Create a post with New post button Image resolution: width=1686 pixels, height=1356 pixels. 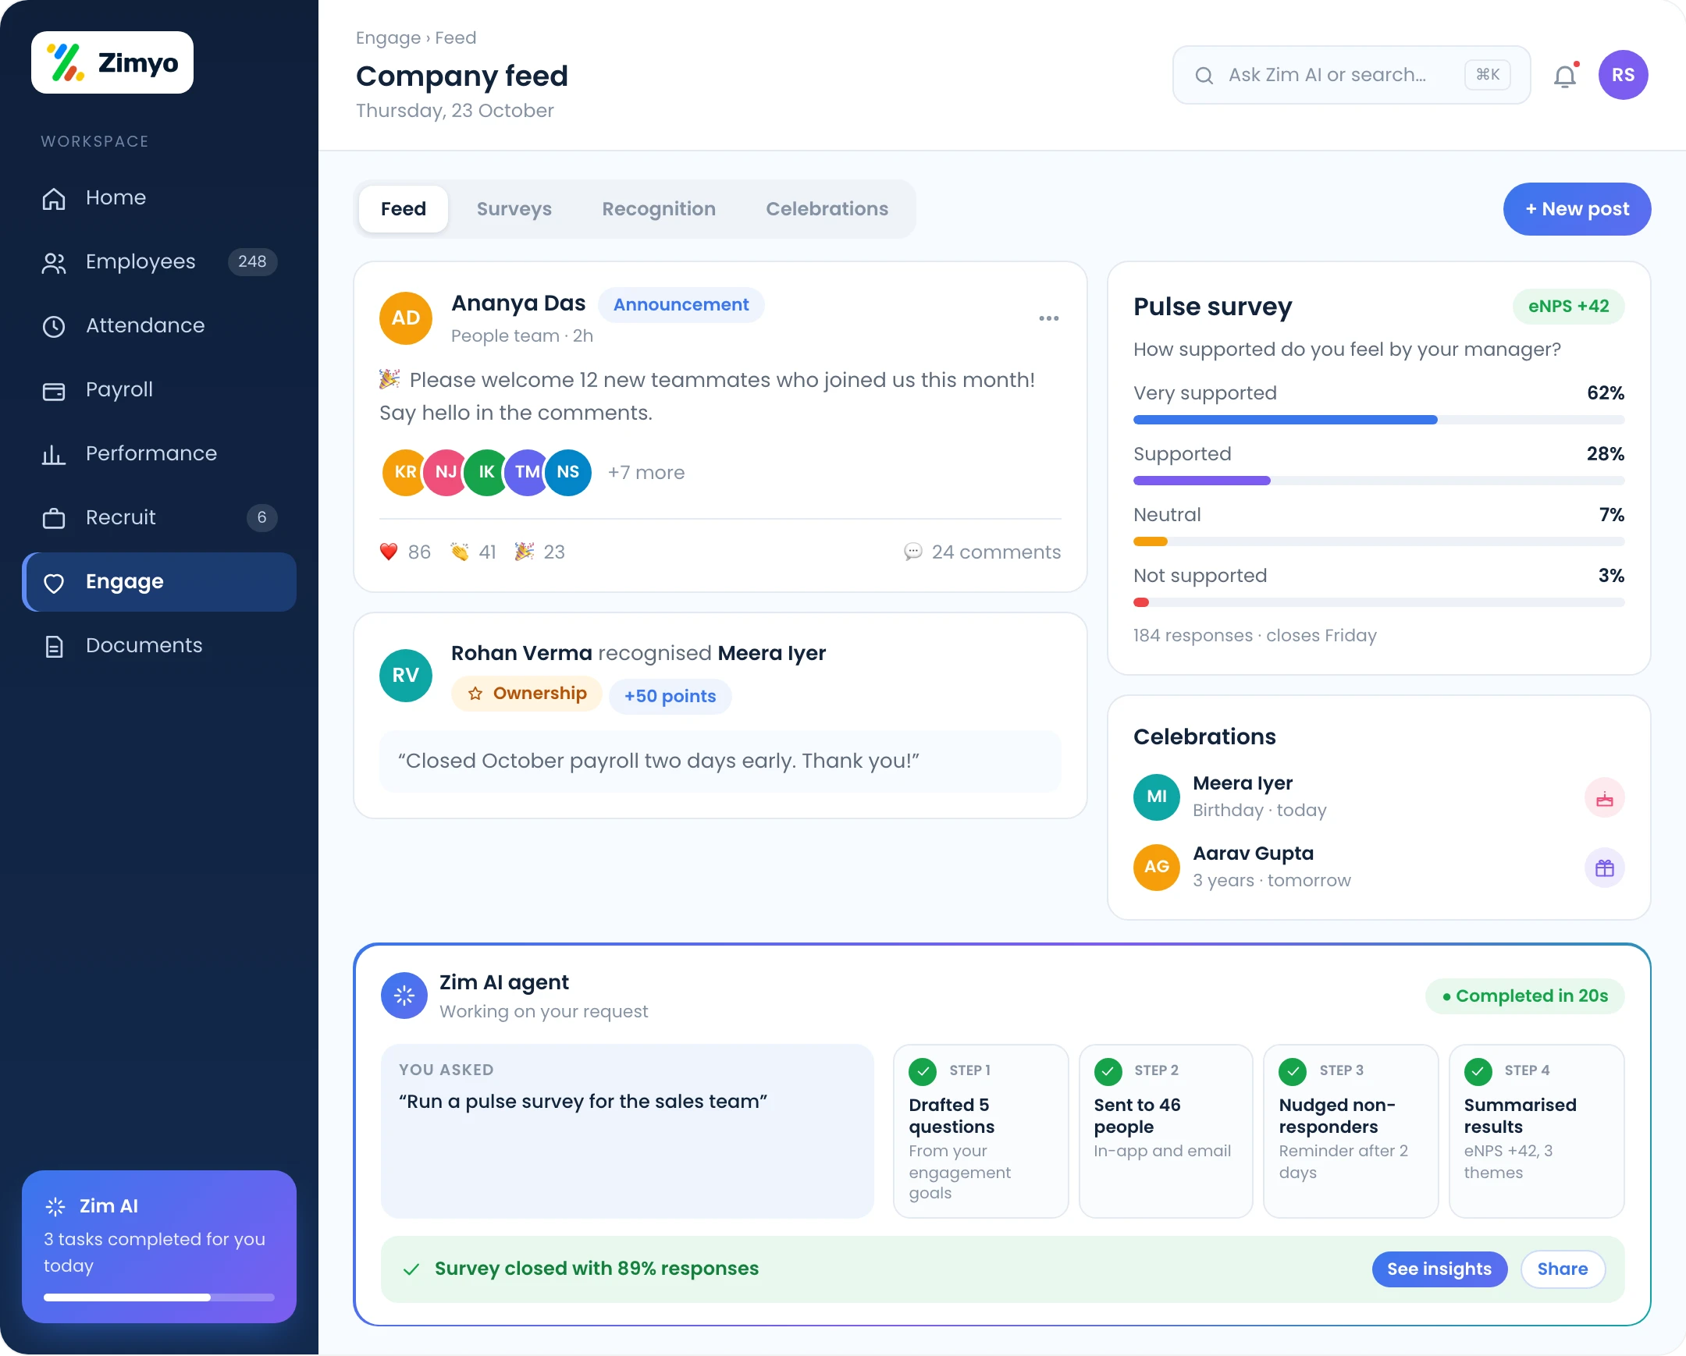(1578, 209)
